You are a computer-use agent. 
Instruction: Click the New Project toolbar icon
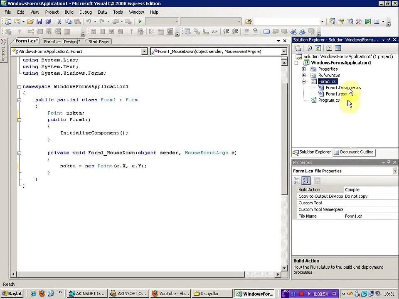point(8,22)
